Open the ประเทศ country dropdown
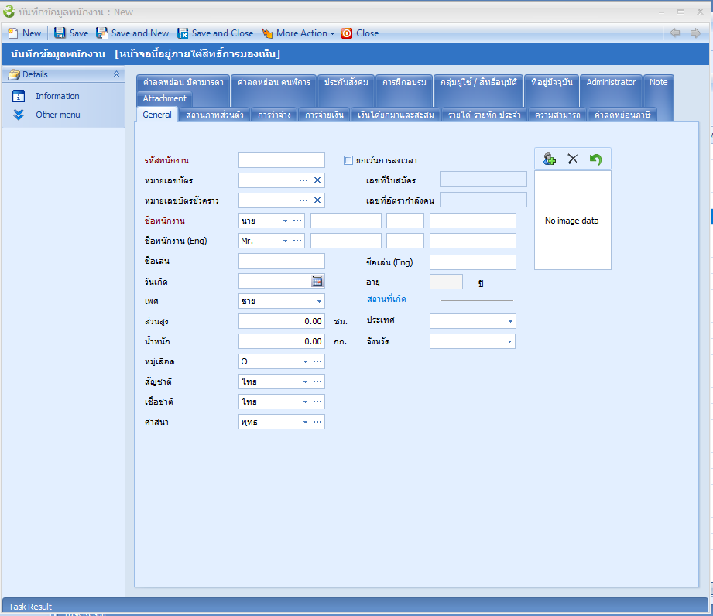 pyautogui.click(x=510, y=321)
